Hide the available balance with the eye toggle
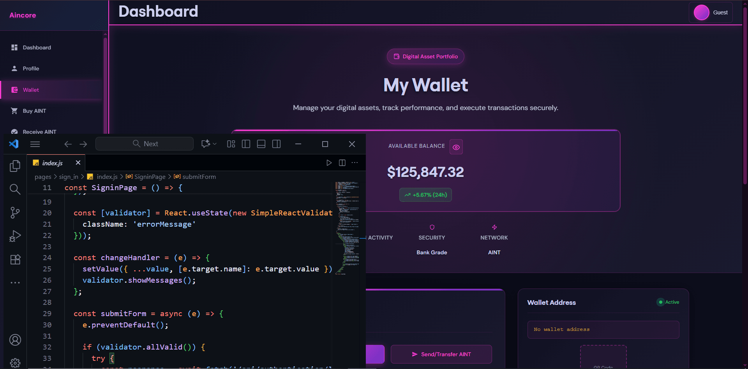The width and height of the screenshot is (748, 369). (456, 147)
